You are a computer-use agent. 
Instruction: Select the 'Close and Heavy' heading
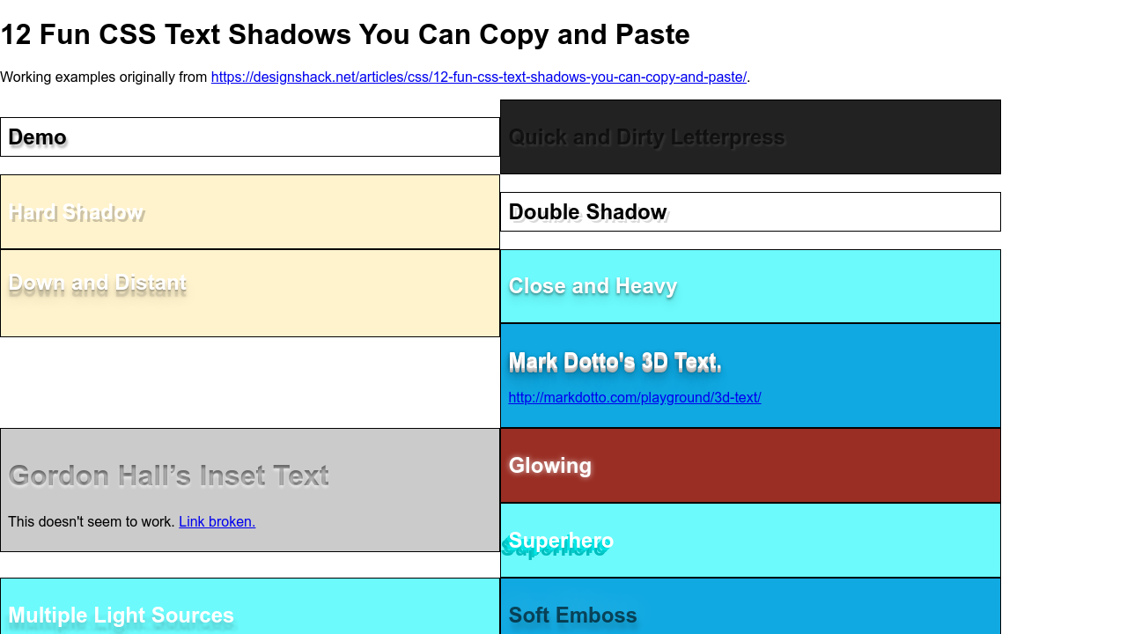tap(593, 286)
